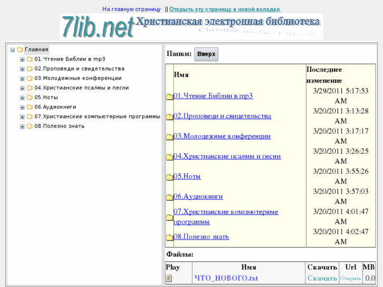383x287 pixels.
Task: Select 02.Проповеди и свидетельства tree label
Action: point(80,68)
